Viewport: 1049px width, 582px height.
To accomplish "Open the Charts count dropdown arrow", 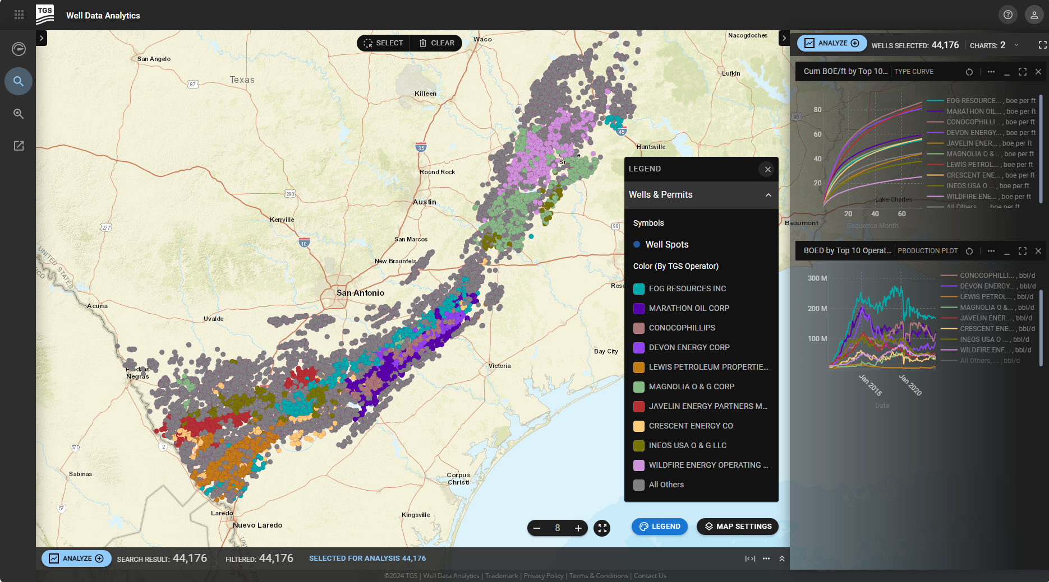I will (1016, 45).
